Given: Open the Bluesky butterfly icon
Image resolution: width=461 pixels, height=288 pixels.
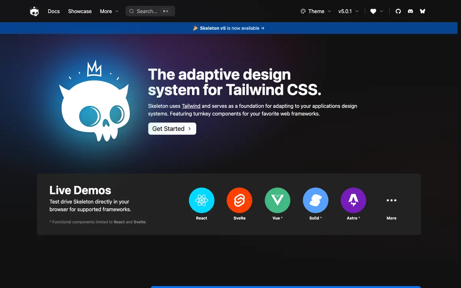Looking at the screenshot, I should point(423,12).
